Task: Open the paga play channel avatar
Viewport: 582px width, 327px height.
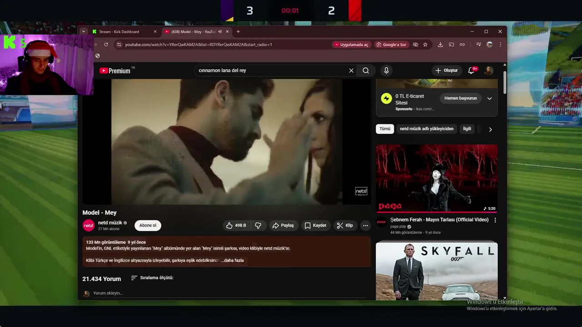Action: [x=381, y=222]
